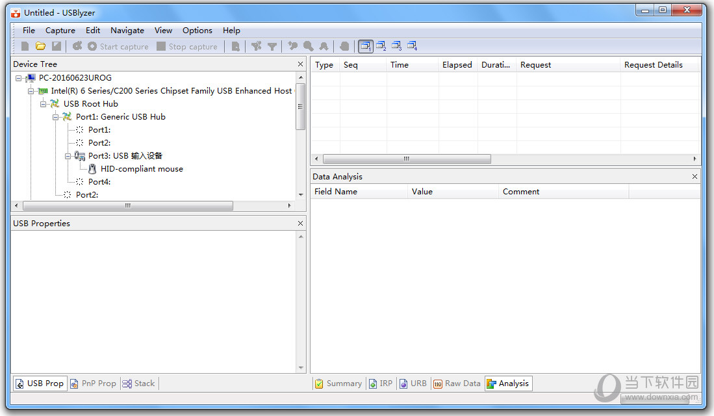Collapse the USB Root Hub node

coord(43,105)
